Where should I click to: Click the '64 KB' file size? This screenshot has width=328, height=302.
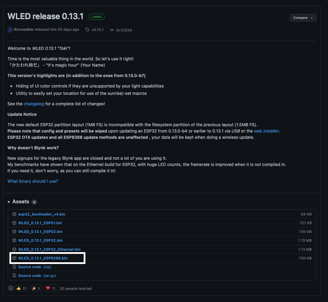pos(306,214)
